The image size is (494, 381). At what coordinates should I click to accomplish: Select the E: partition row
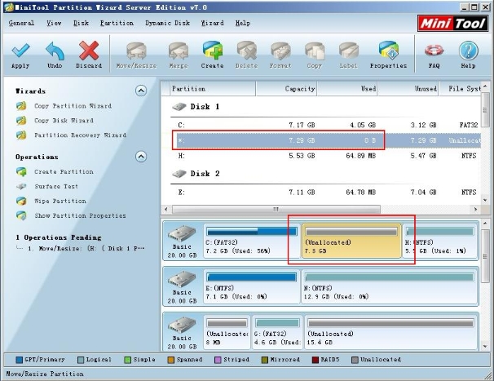click(x=325, y=192)
